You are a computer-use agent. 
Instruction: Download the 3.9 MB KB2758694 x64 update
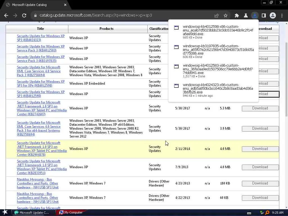[260, 129]
